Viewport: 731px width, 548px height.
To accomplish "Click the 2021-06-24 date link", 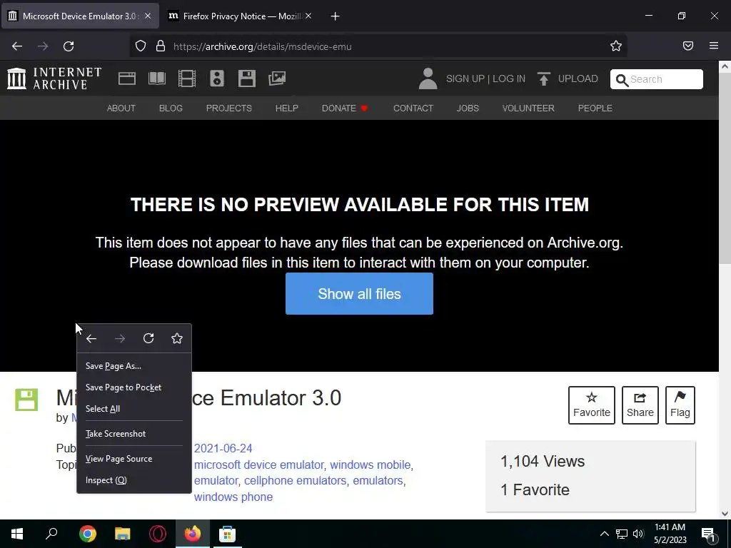I will (x=223, y=448).
